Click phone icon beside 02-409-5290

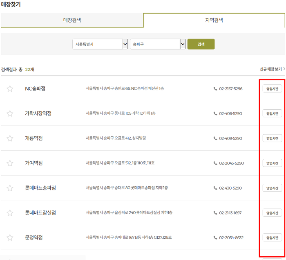(215, 138)
